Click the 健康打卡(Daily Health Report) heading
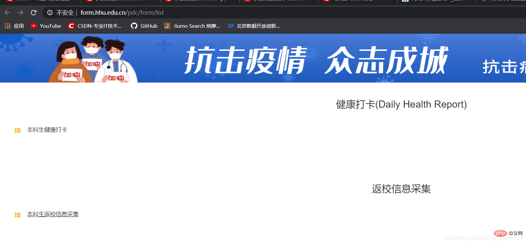The image size is (526, 244). click(x=401, y=104)
